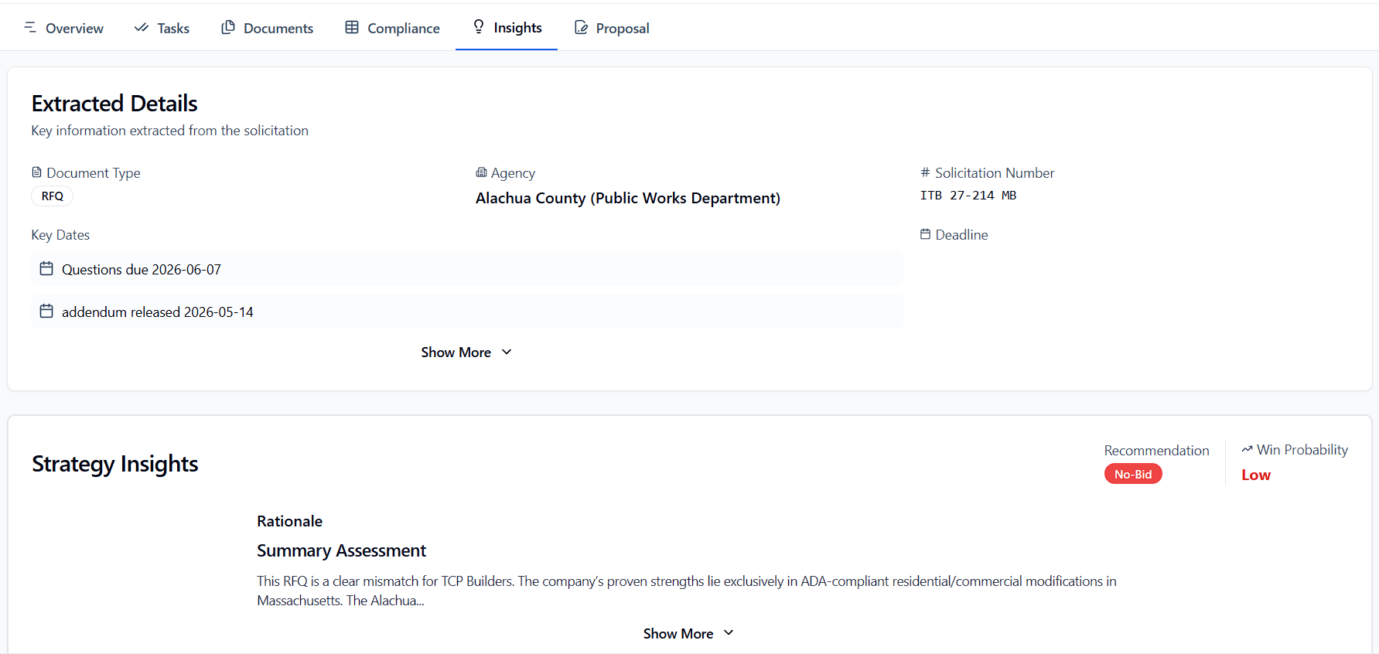The image size is (1379, 654).
Task: Expand Key Dates with Show More
Action: (x=466, y=353)
